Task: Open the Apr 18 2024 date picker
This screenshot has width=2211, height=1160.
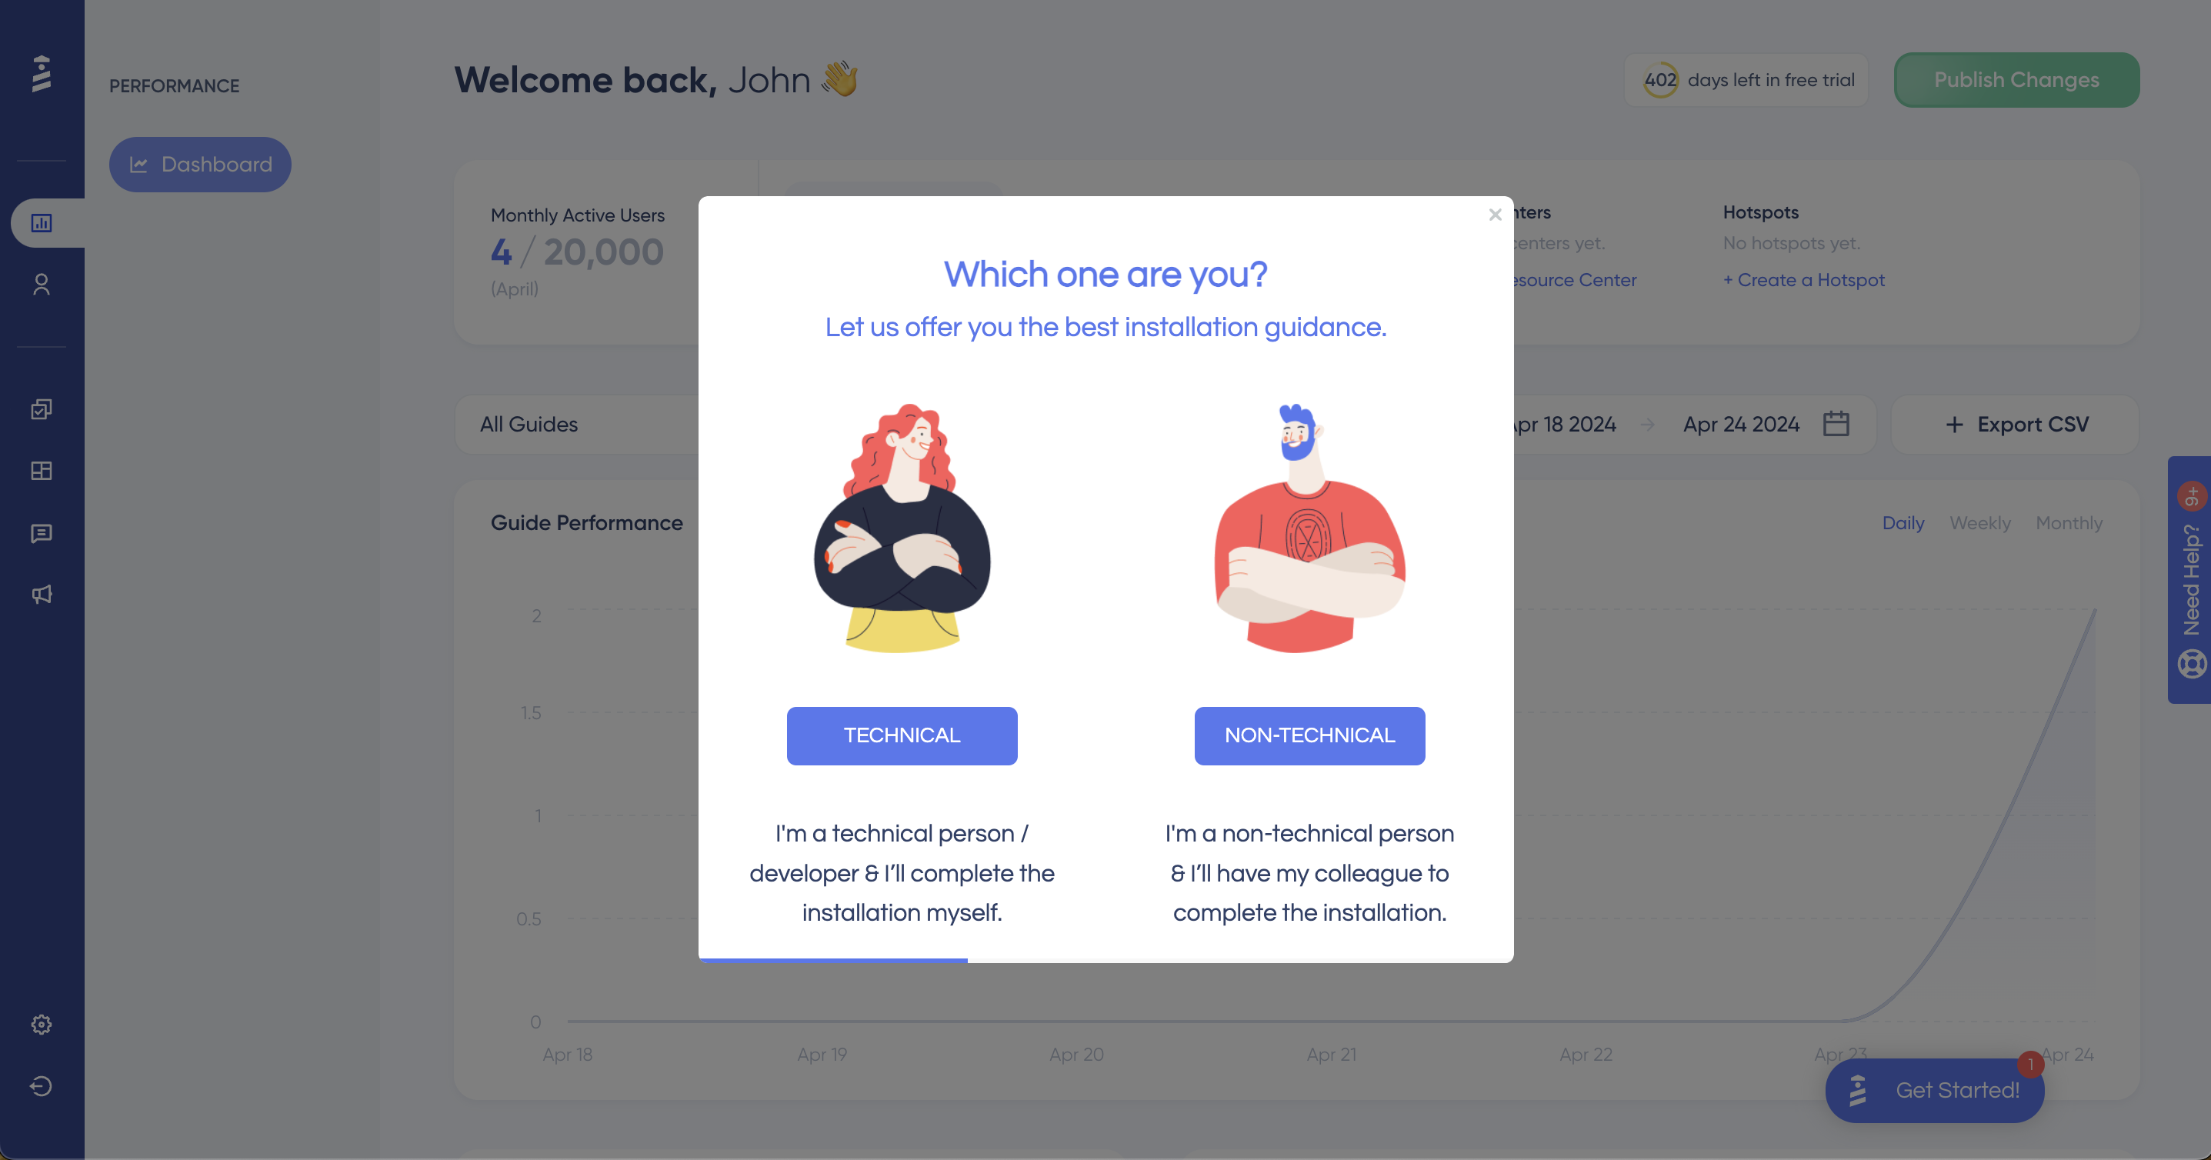Action: pyautogui.click(x=1557, y=424)
